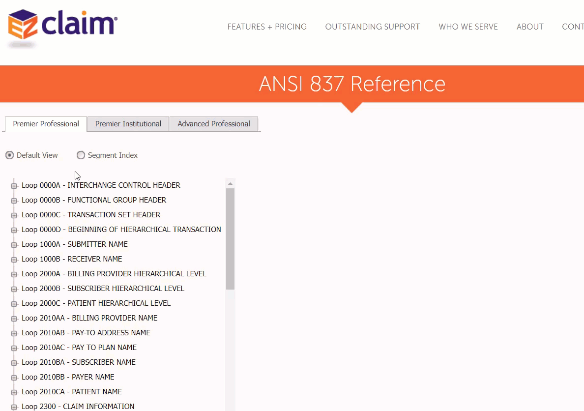This screenshot has height=411, width=584.
Task: Select 'Loop 2010AB - PAY-TO ADDRESS NAME' text
Action: coord(86,333)
